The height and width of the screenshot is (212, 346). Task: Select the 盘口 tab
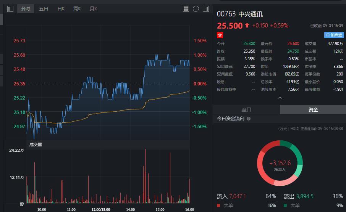(246, 109)
